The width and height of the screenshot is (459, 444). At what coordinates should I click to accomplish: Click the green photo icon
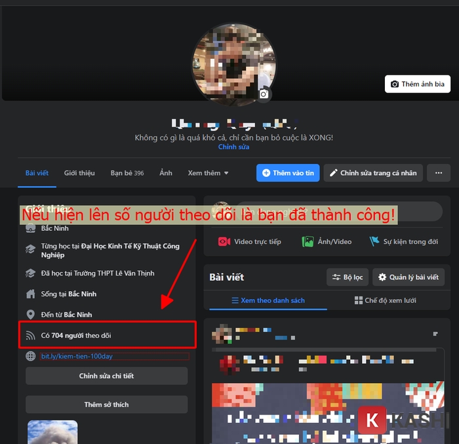[x=308, y=241]
